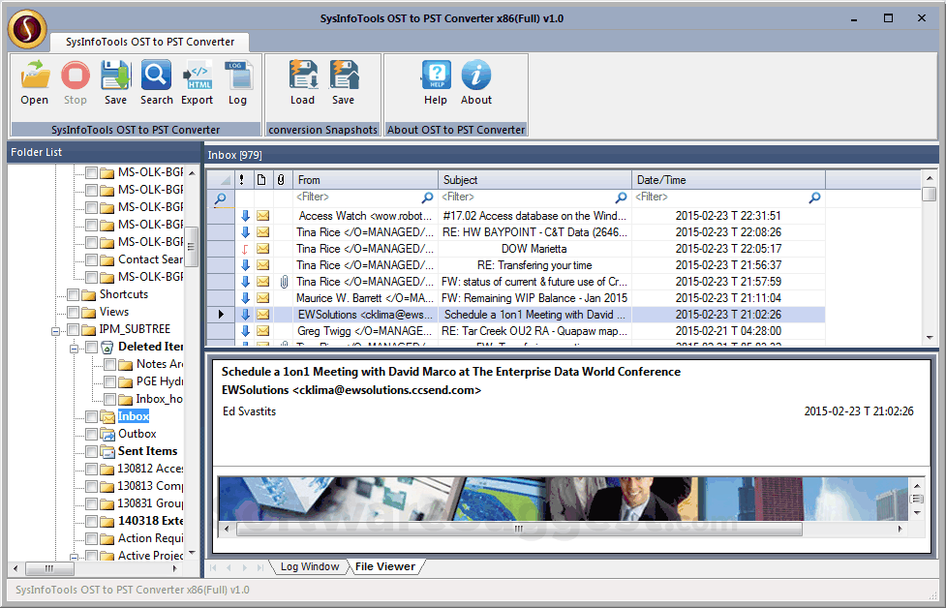This screenshot has height=608, width=946.
Task: Click the Subject column header
Action: [x=534, y=180]
